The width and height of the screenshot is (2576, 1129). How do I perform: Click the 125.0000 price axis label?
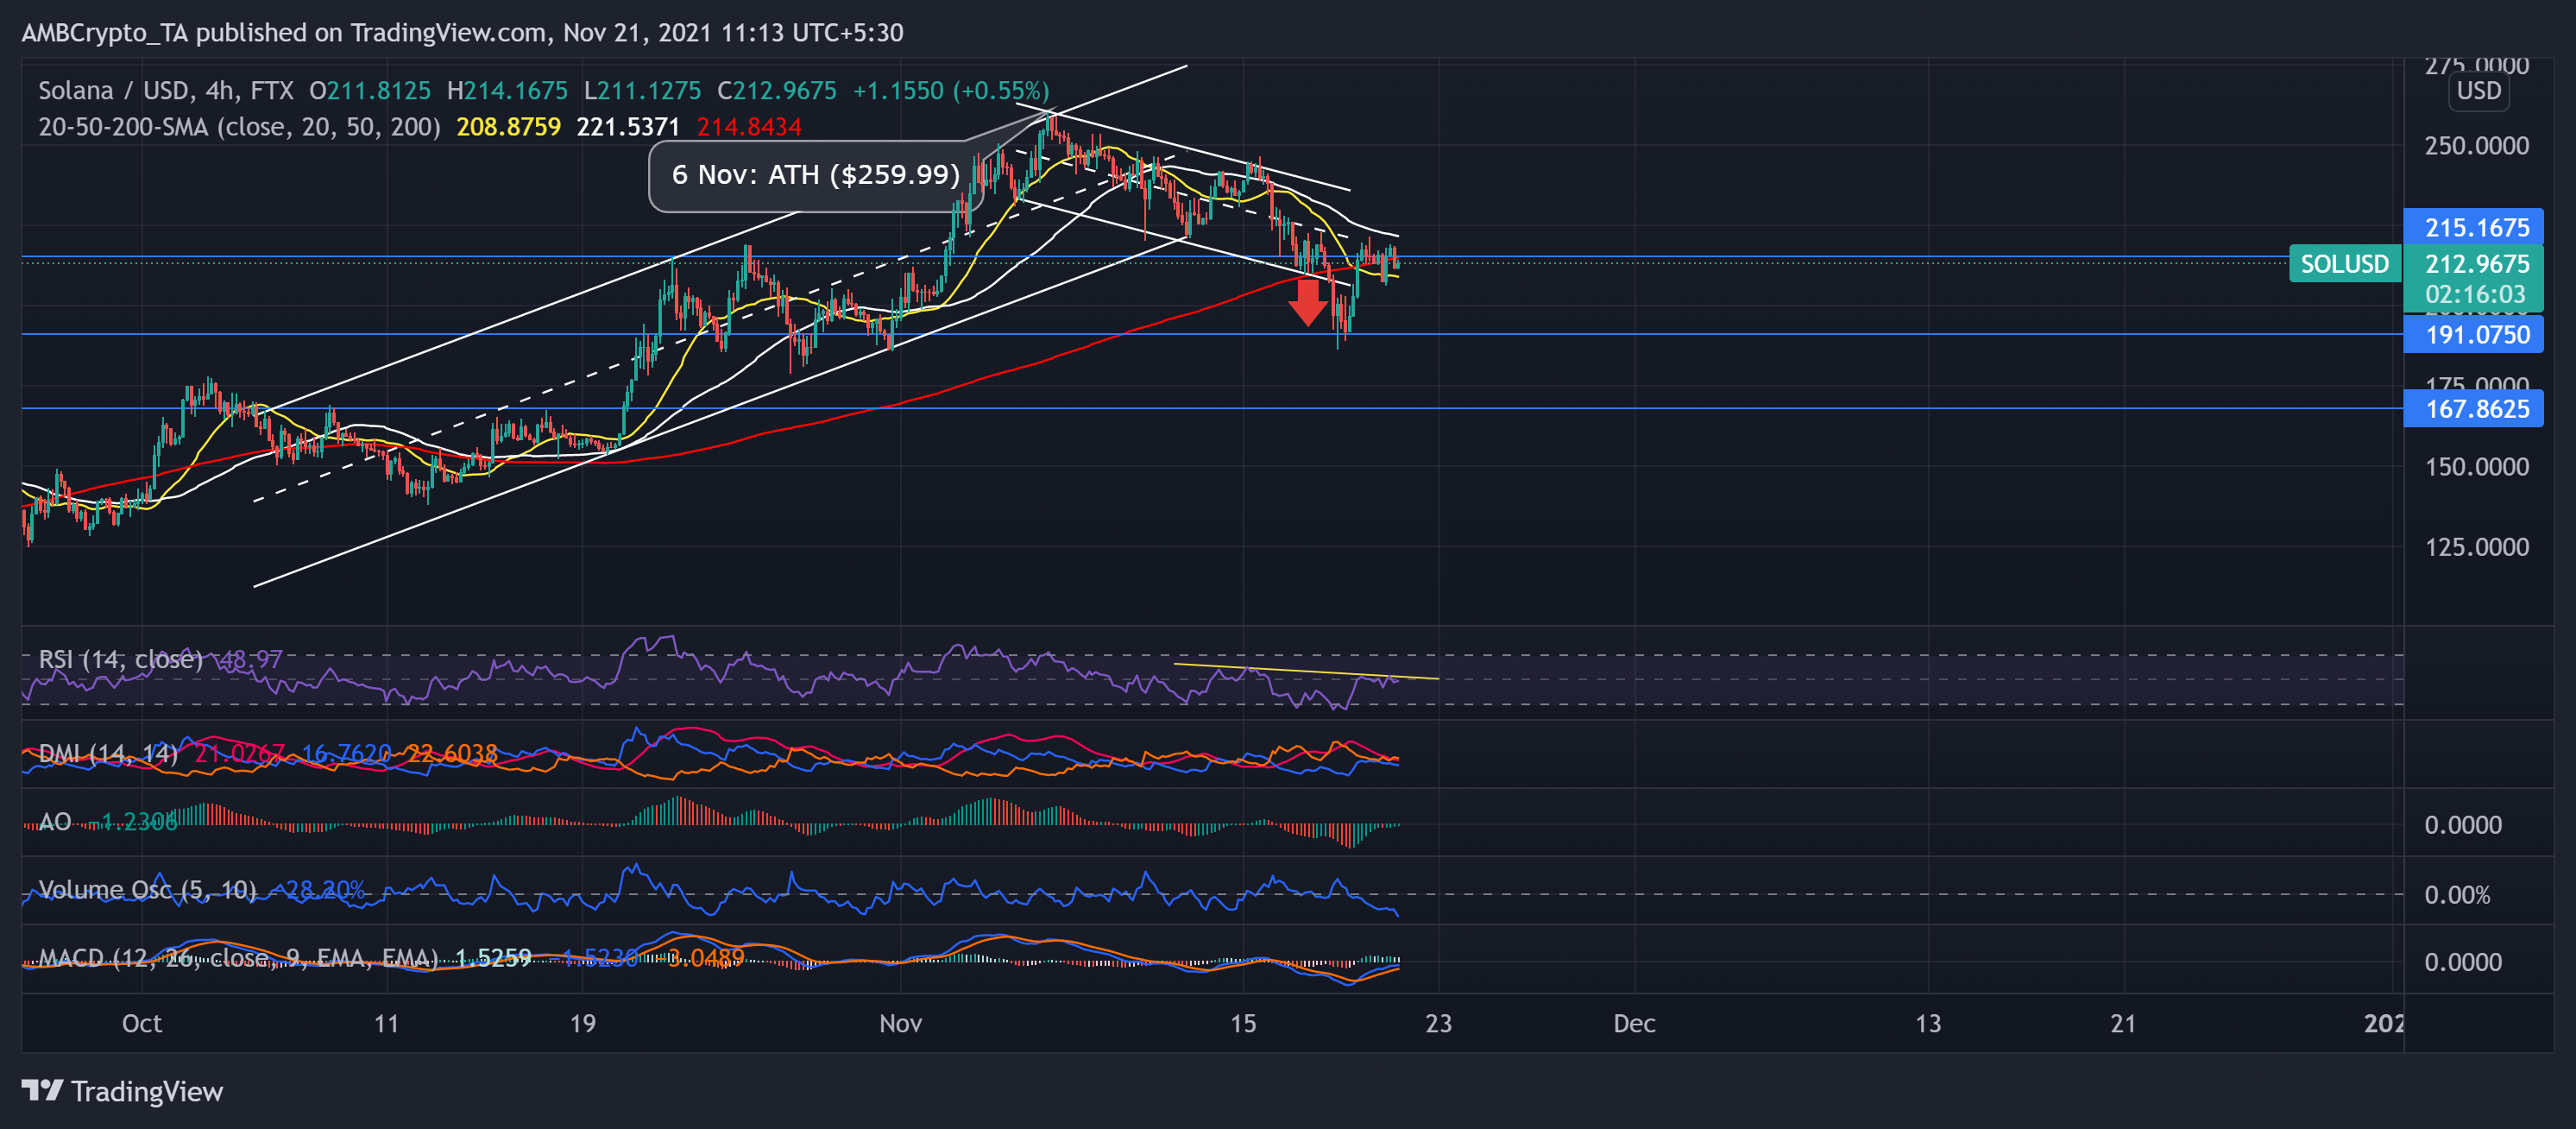click(2476, 547)
